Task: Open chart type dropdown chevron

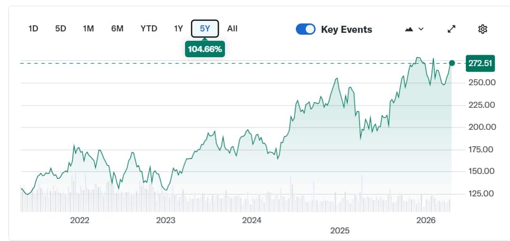Action: coord(421,29)
